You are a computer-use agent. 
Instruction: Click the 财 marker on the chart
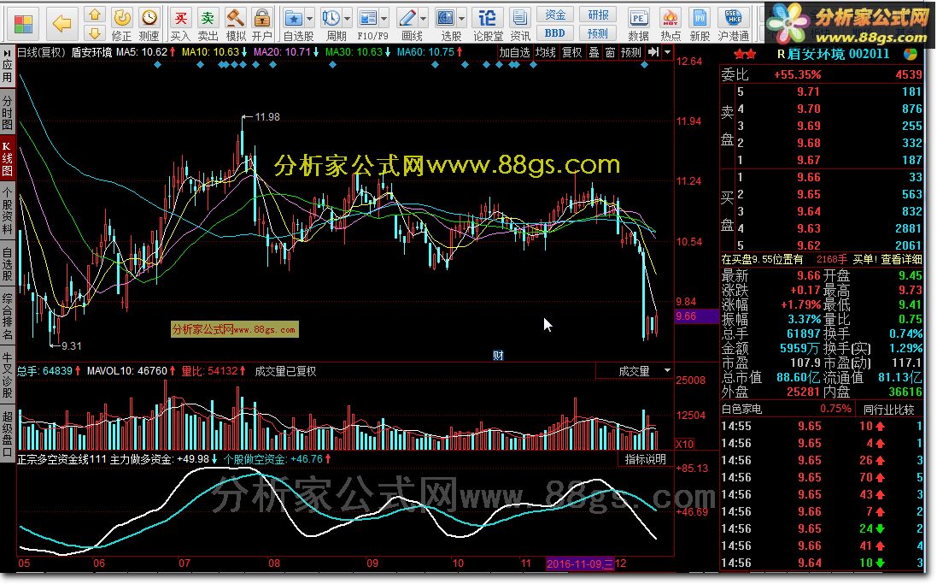(x=498, y=356)
